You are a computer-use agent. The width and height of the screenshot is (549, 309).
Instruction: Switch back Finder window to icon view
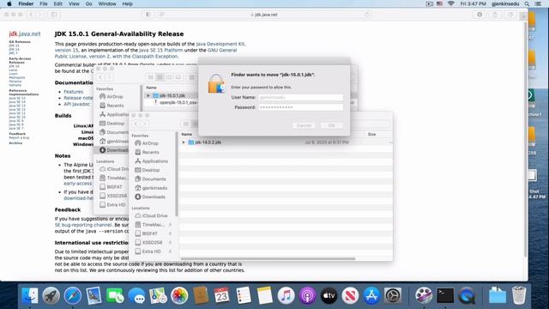click(x=151, y=77)
